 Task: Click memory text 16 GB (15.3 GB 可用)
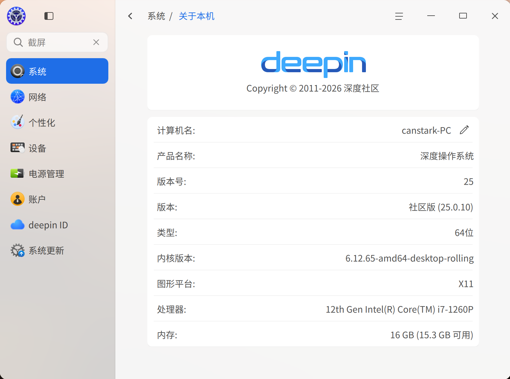pyautogui.click(x=432, y=335)
